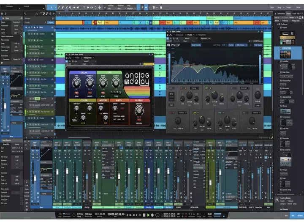The height and width of the screenshot is (222, 304).
Task: Expand the Ampire entry in browser
Action: pyautogui.click(x=279, y=27)
